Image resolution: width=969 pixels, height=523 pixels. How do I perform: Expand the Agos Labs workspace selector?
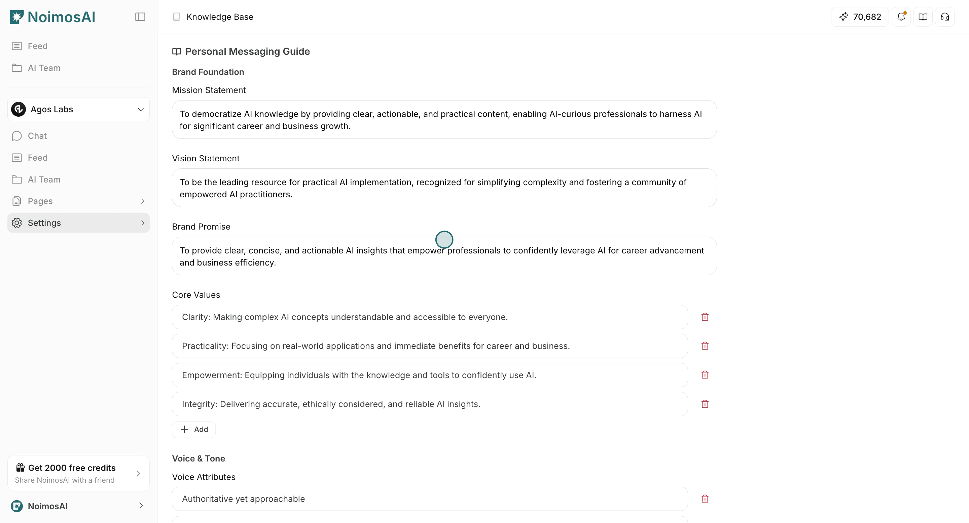tap(78, 109)
